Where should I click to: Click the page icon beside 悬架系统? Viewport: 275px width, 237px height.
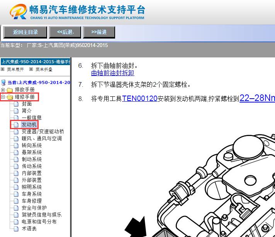16,153
